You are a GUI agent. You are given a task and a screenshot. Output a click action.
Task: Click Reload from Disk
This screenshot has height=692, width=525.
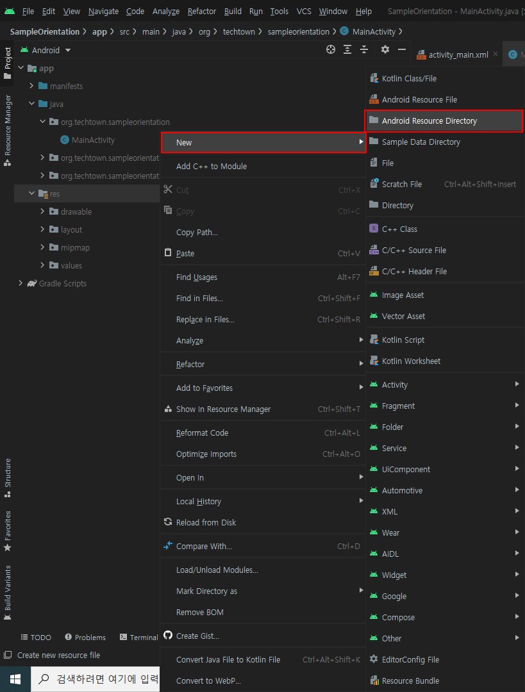(x=263, y=523)
